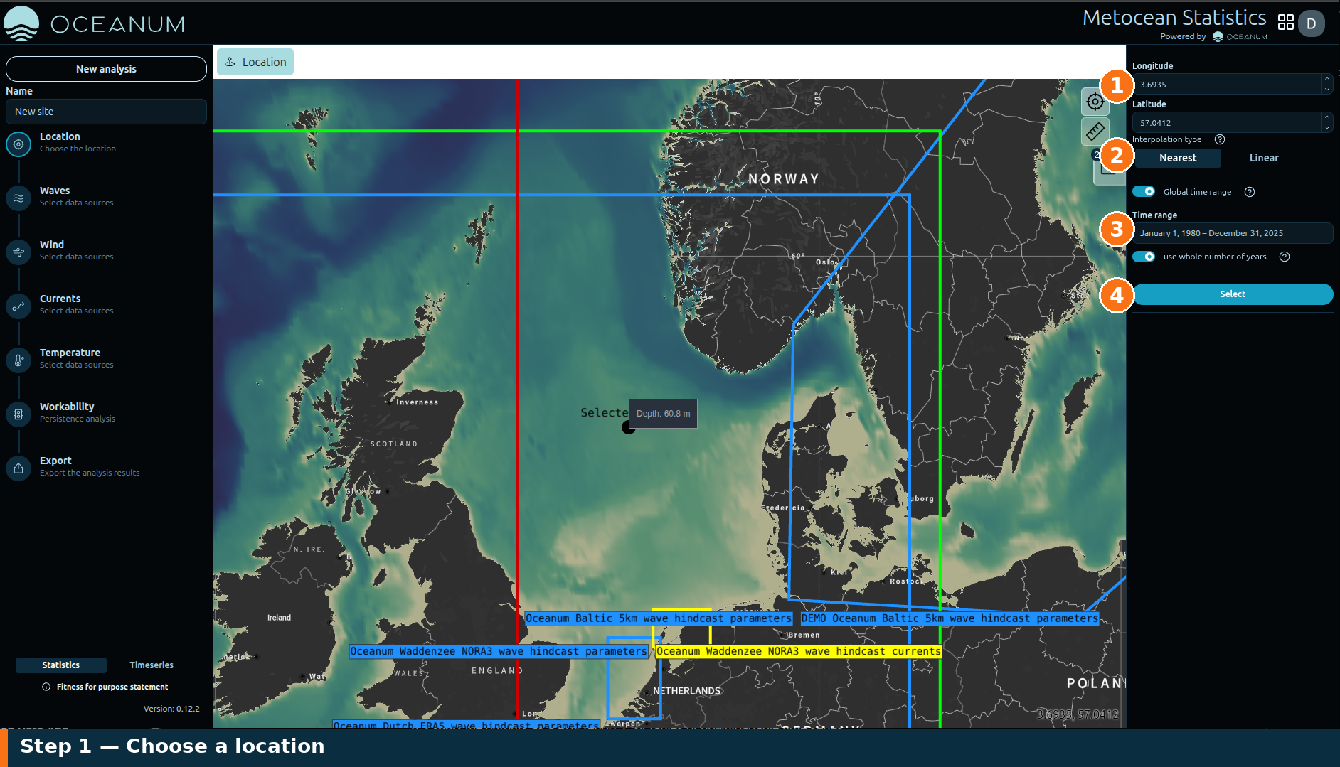
Task: Open the Wind step icon
Action: pyautogui.click(x=18, y=252)
